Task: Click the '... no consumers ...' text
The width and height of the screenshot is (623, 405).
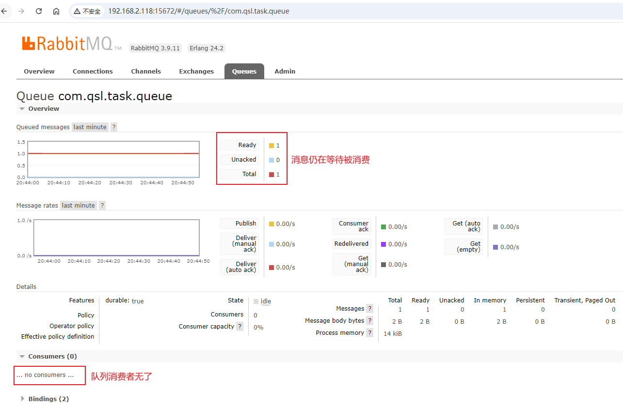Action: tap(45, 375)
